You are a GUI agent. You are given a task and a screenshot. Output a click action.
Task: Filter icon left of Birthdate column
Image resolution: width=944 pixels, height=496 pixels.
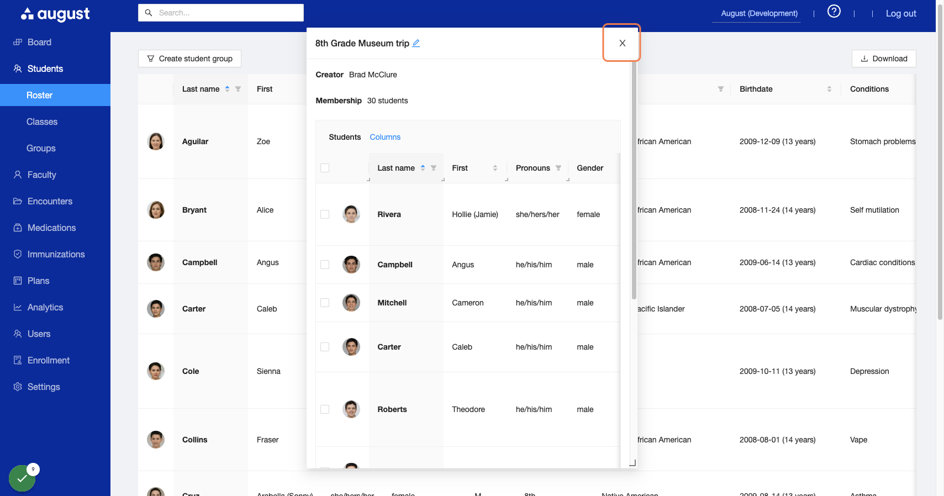[721, 89]
